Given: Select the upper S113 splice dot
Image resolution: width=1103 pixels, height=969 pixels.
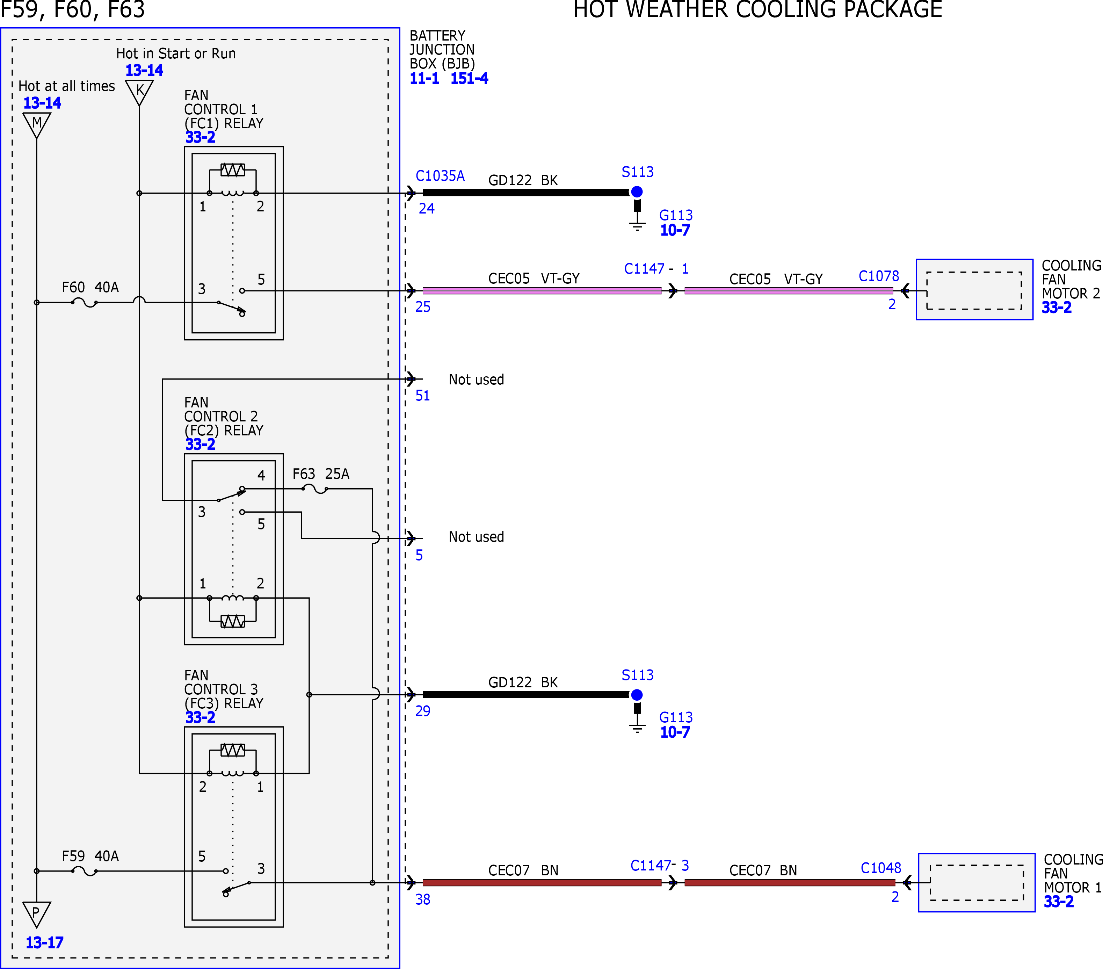Looking at the screenshot, I should point(637,191).
